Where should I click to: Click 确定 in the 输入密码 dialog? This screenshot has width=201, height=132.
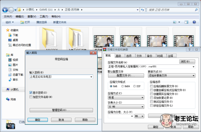(38, 120)
